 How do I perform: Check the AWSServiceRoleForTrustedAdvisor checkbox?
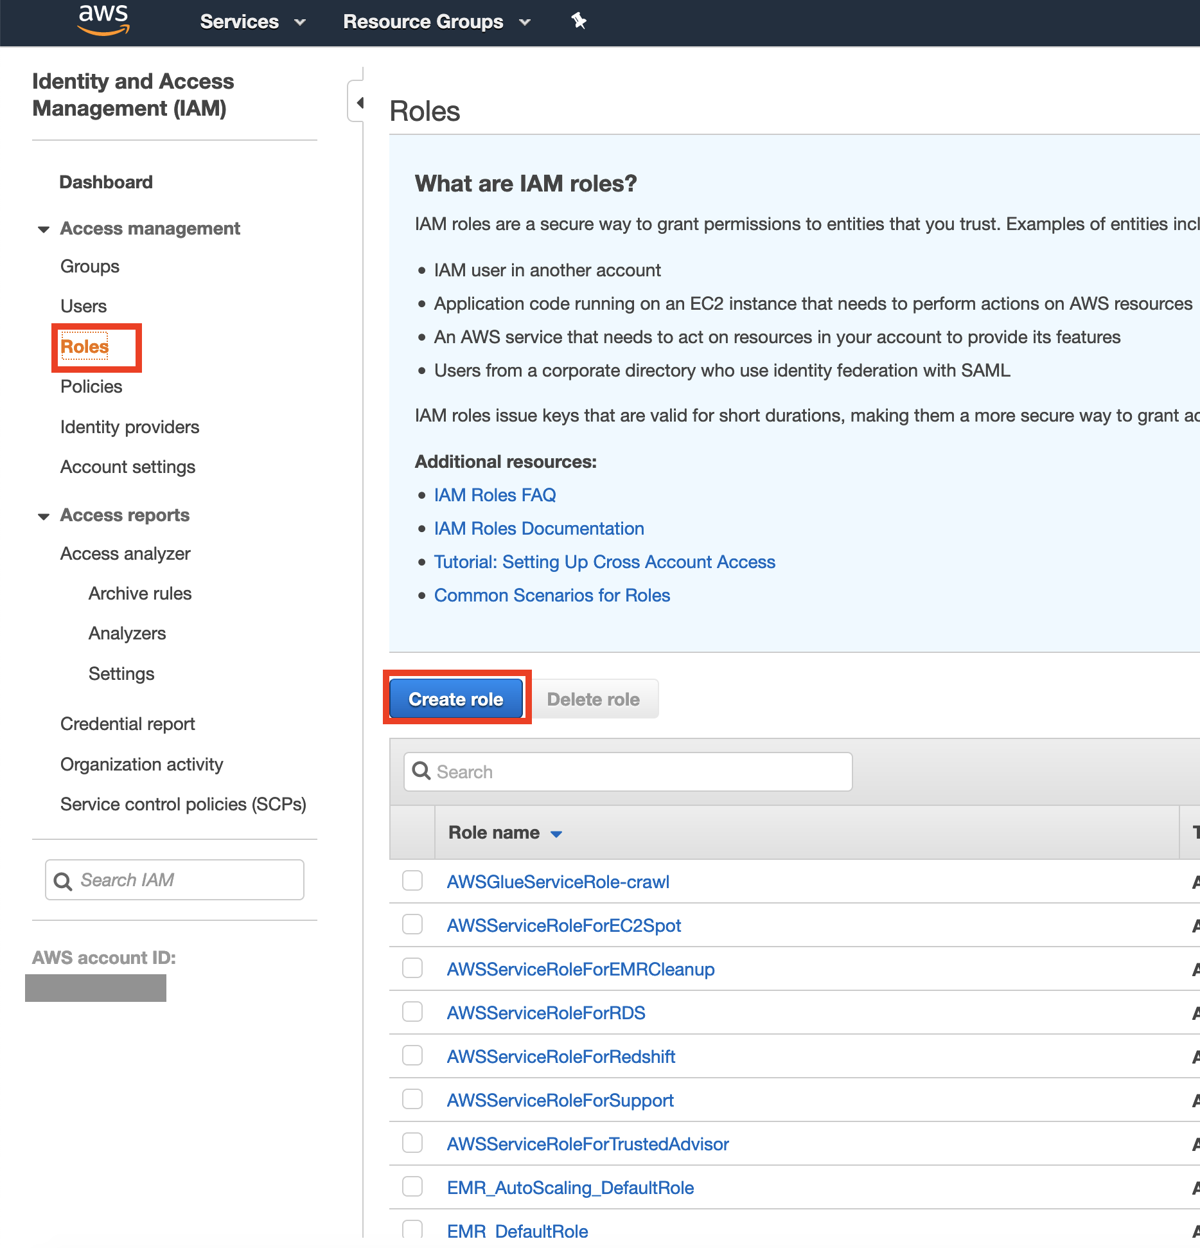click(x=412, y=1143)
